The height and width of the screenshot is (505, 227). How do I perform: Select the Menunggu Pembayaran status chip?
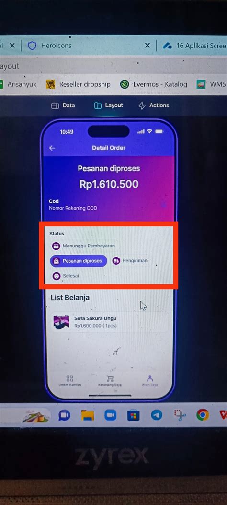tap(84, 246)
